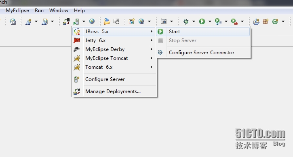Open dropdown arrow next to globe document icon

(x=149, y=21)
